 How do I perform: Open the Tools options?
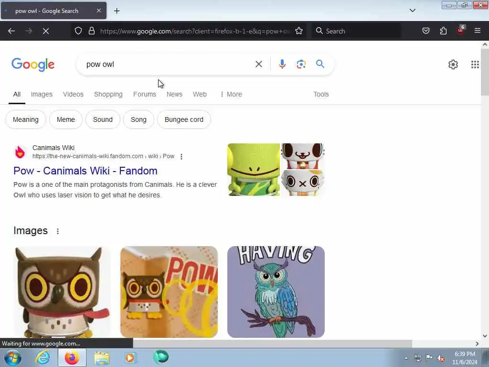321,94
